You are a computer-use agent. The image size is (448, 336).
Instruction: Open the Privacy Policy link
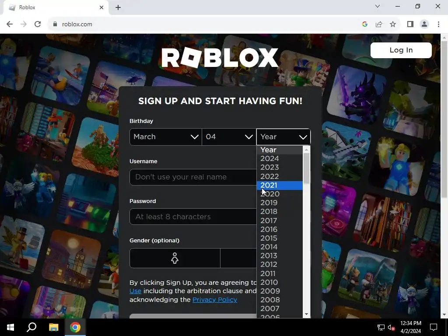point(214,300)
